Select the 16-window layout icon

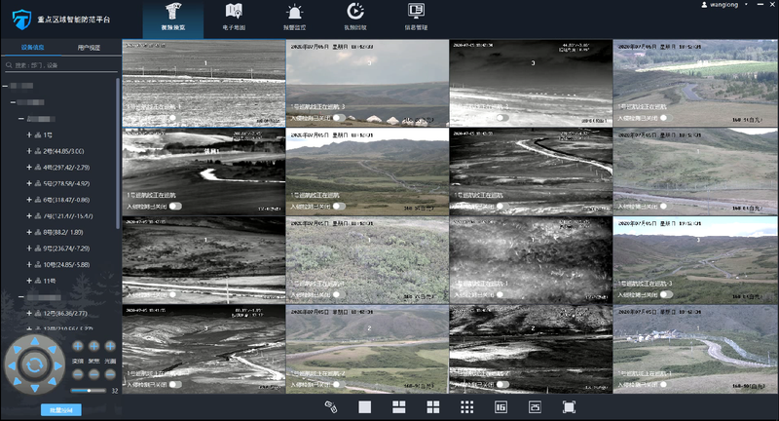(x=501, y=406)
